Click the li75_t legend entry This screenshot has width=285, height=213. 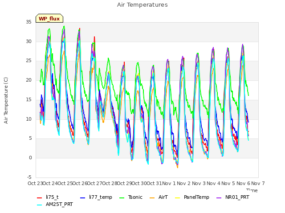48,197
